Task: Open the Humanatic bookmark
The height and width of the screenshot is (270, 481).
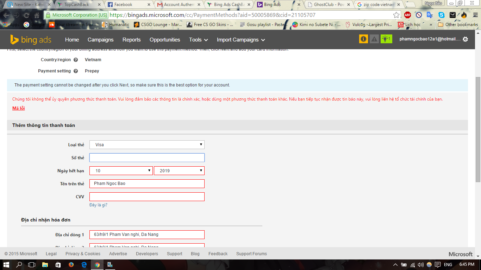Action: coord(115,25)
